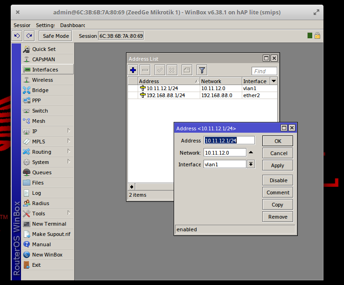The width and height of the screenshot is (344, 285).
Task: Open the Session menu
Action: point(22,25)
